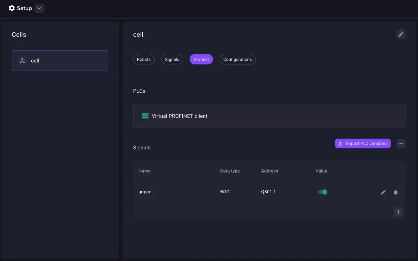The height and width of the screenshot is (261, 418).
Task: Go to the Configurations tab
Action: 237,59
